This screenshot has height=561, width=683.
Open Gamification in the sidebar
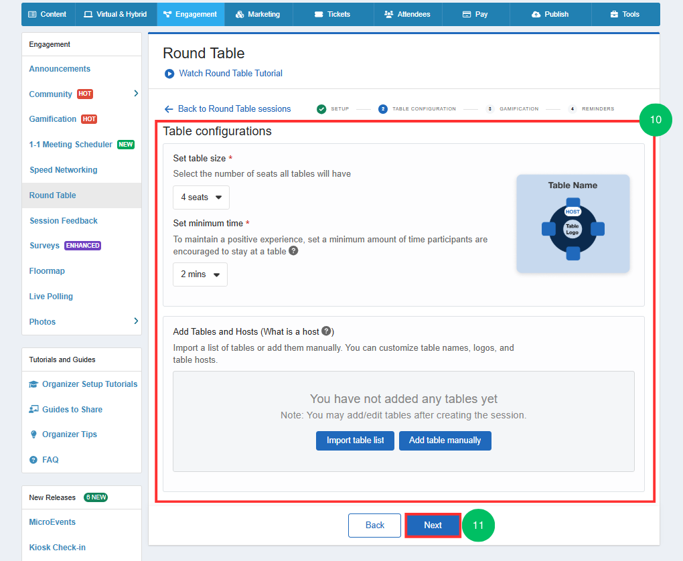pyautogui.click(x=53, y=119)
